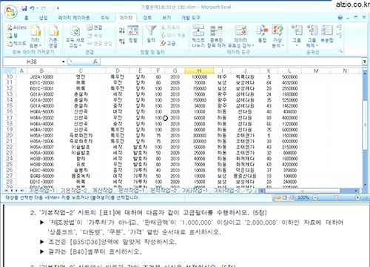Click the Connections (연결) button
The image size is (370, 267).
[x=95, y=27]
